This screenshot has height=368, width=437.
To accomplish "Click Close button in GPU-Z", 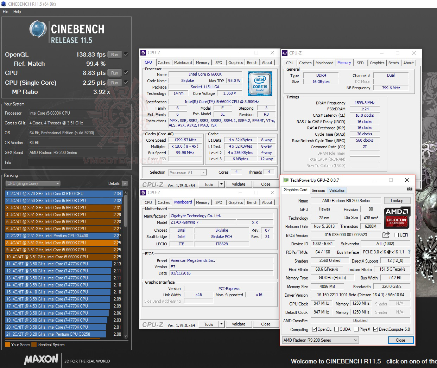I will [400, 340].
